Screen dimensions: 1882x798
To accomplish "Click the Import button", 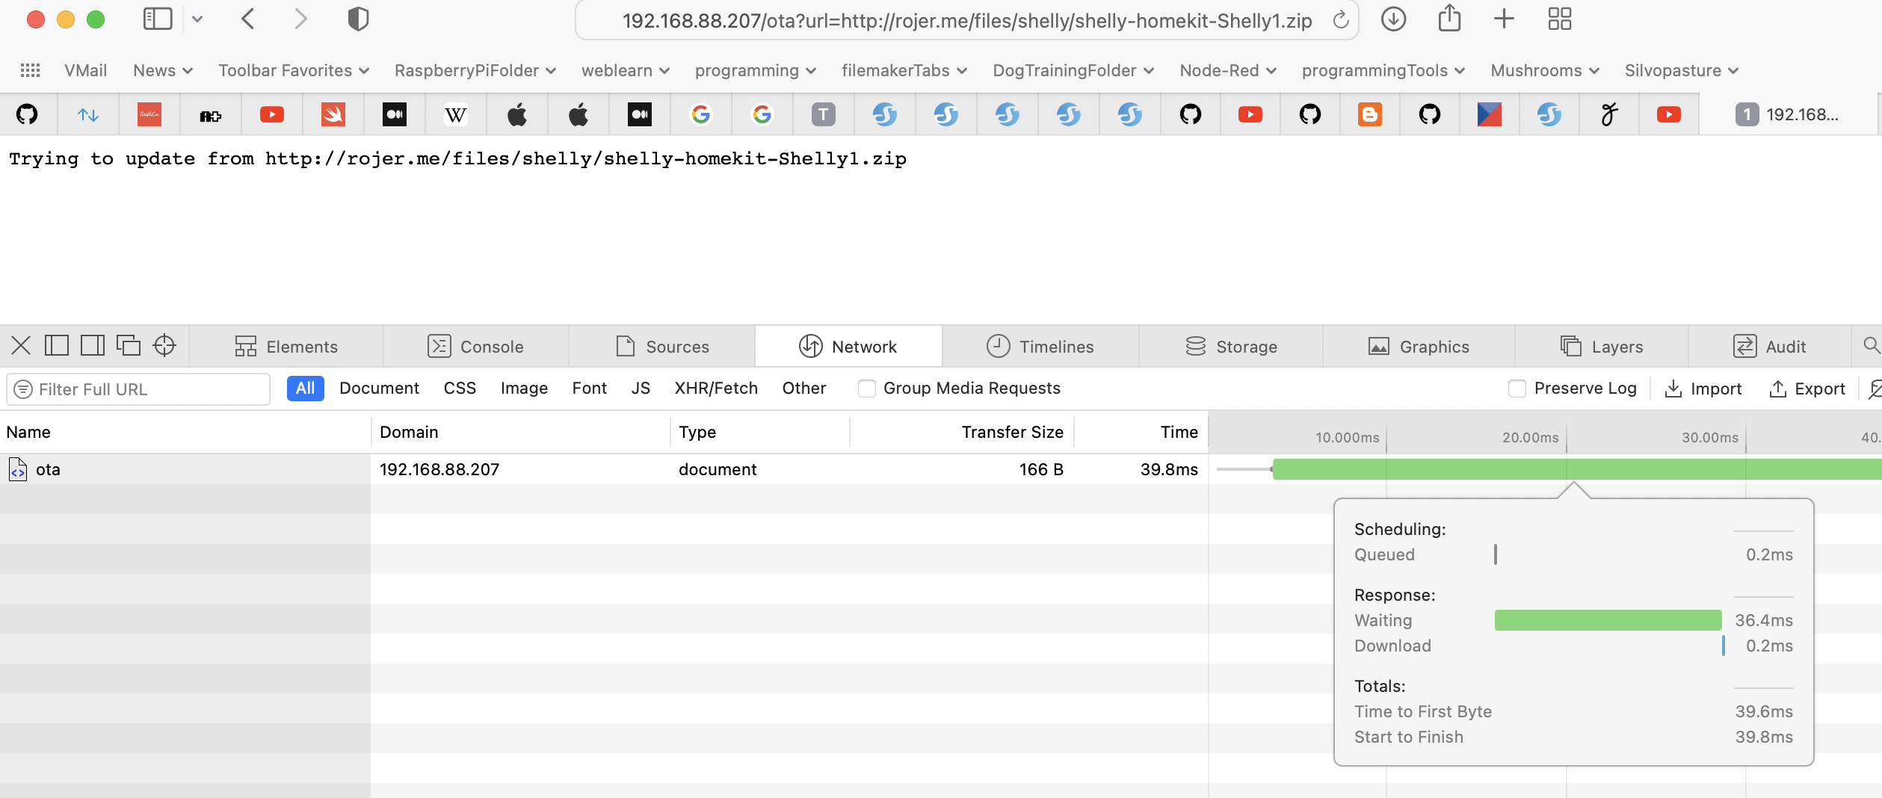I will [1703, 389].
